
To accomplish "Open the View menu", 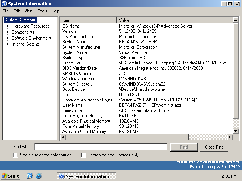I will click(x=29, y=11).
